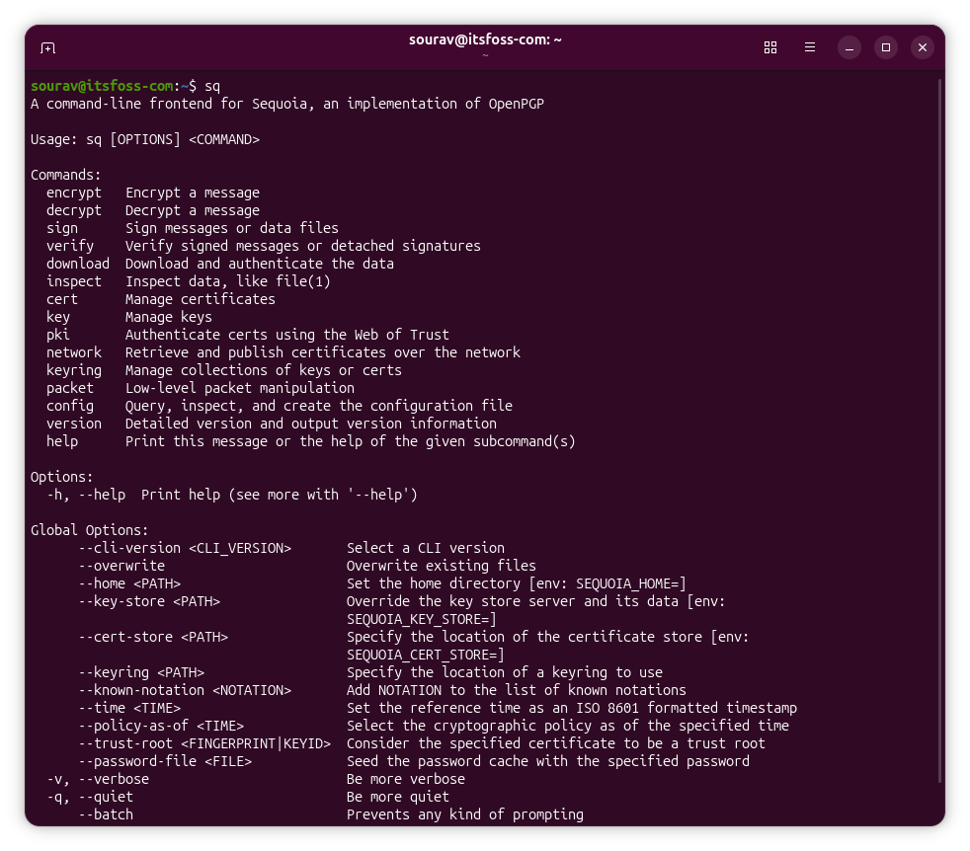Click the 'Global Options:' heading
Image resolution: width=970 pixels, height=851 pixels.
coord(90,530)
